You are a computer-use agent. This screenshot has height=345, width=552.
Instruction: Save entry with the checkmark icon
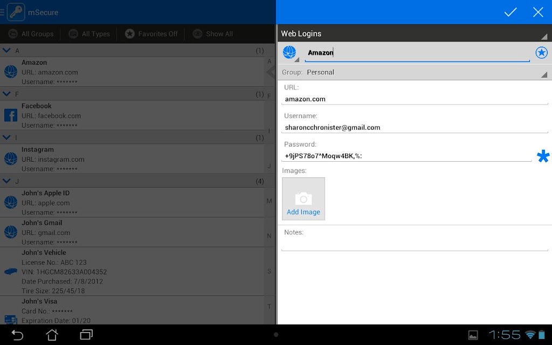510,12
